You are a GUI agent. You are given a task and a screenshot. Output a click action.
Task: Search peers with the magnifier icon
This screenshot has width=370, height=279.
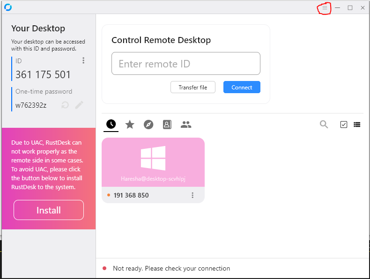pos(324,124)
